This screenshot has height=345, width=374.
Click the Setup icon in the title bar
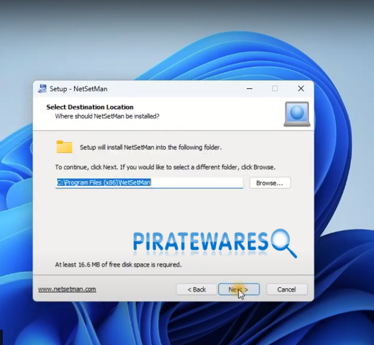(42, 88)
